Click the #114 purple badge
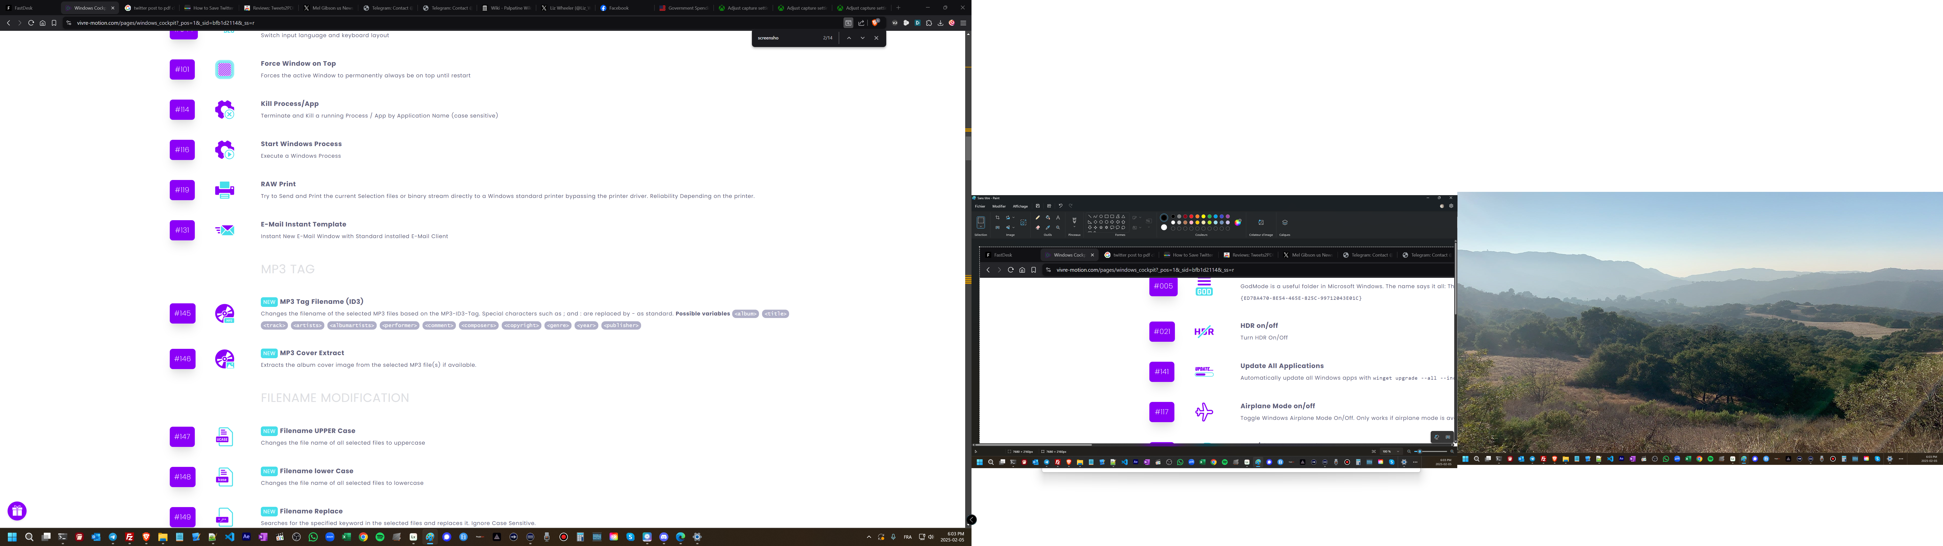 pos(182,109)
